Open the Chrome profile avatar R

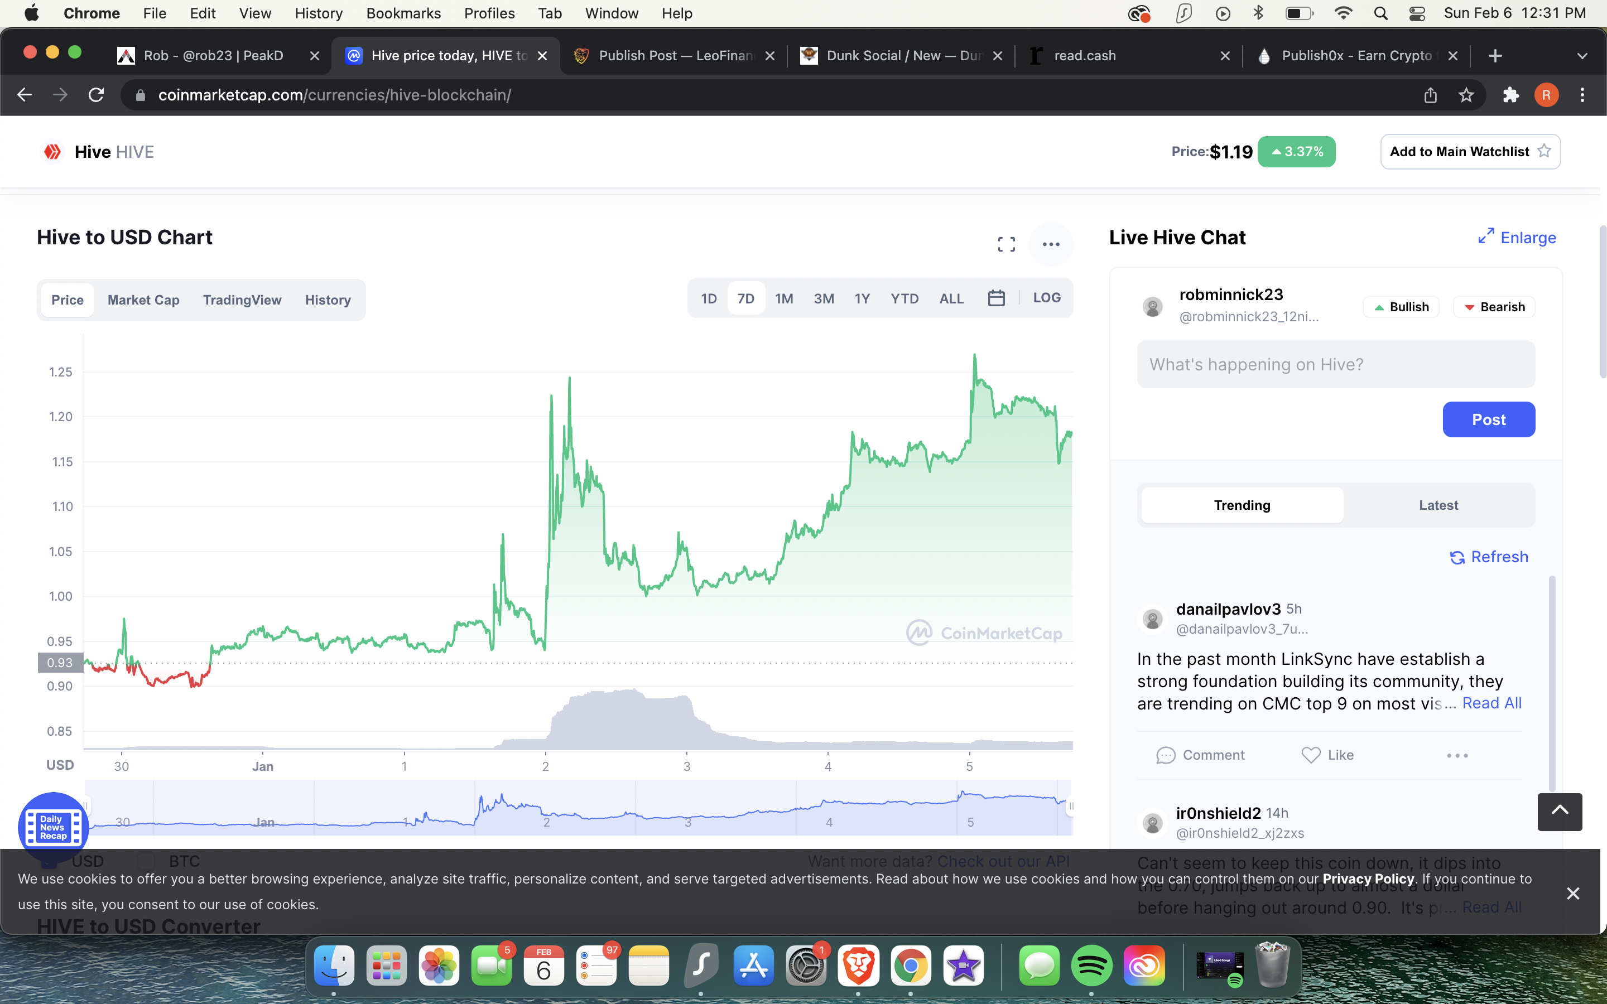pos(1546,95)
